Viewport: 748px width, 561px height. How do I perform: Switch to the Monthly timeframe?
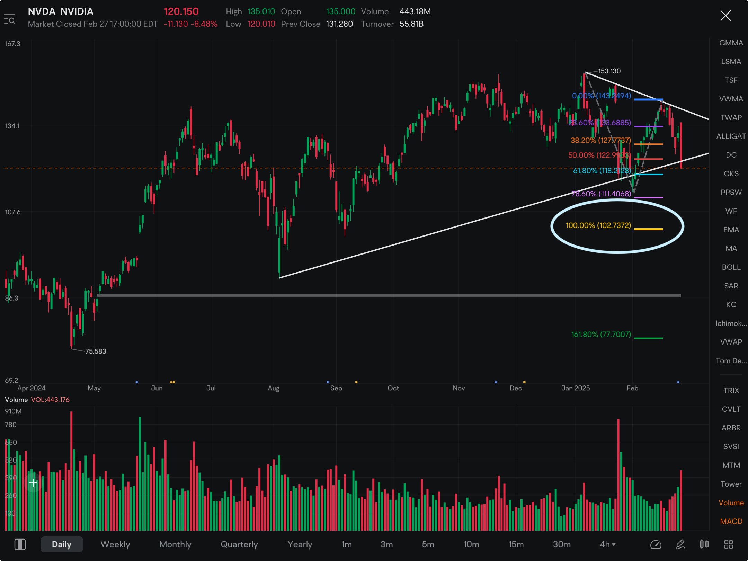175,544
